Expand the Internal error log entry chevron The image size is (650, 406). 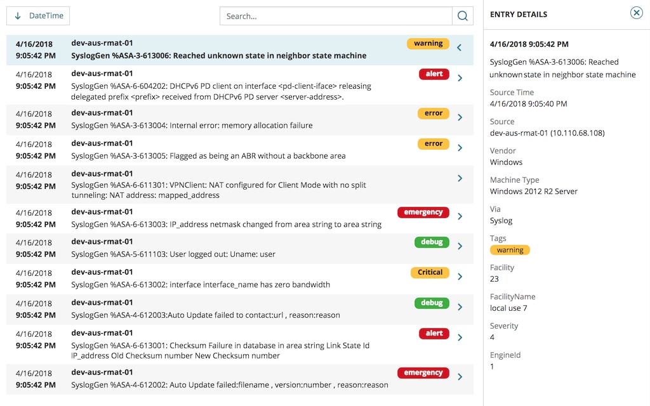pyautogui.click(x=461, y=117)
